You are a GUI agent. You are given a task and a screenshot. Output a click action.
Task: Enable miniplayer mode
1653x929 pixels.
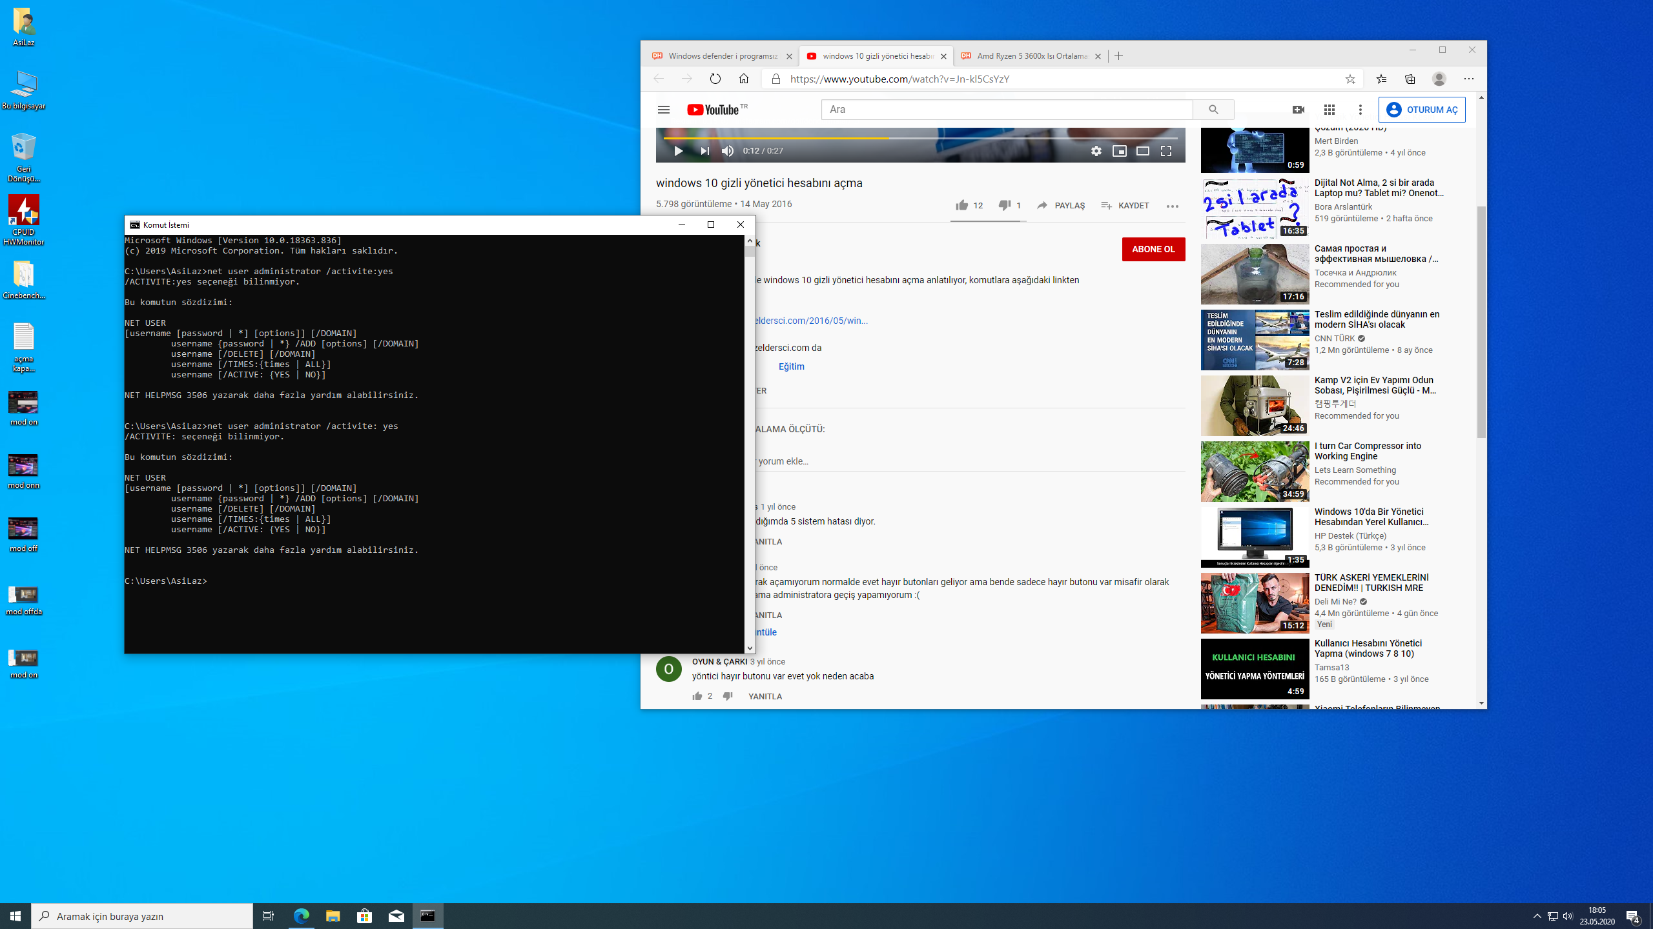(1119, 151)
